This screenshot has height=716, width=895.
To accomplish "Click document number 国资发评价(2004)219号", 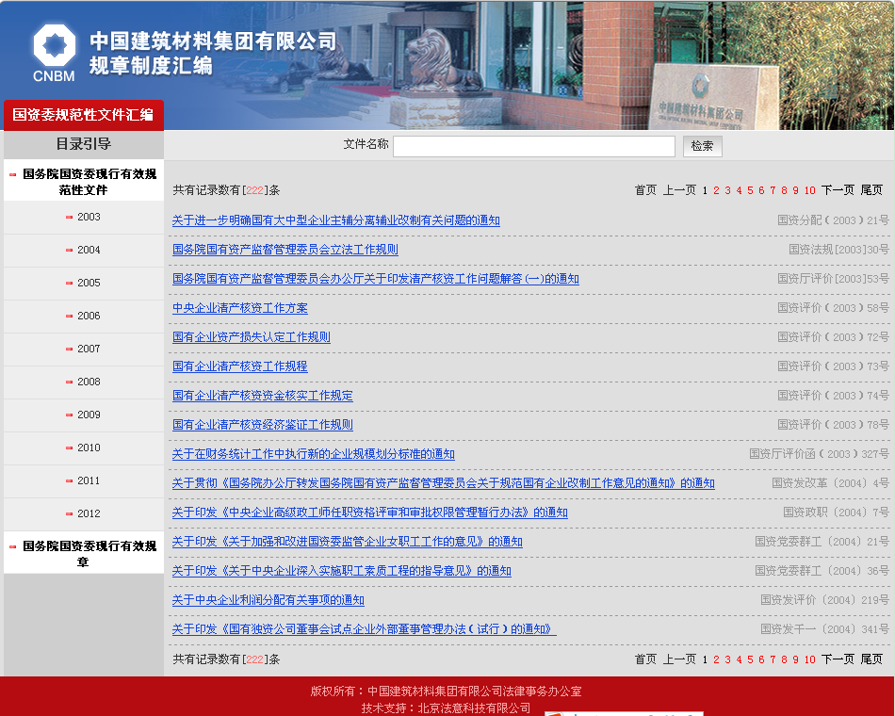I will 824,600.
